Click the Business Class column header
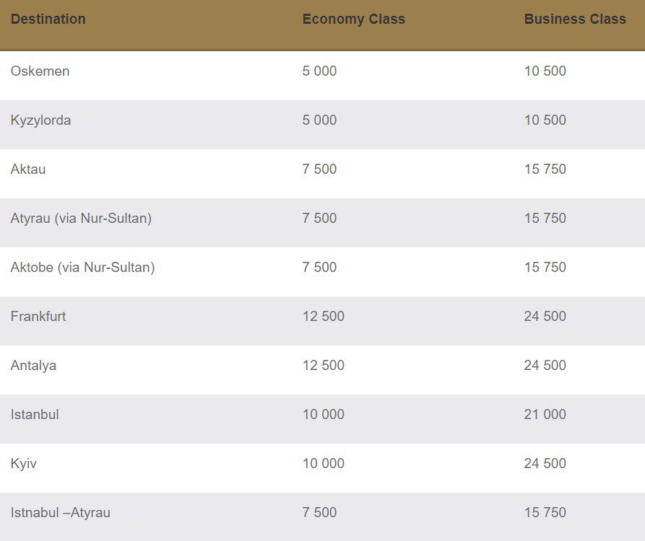 (x=575, y=19)
